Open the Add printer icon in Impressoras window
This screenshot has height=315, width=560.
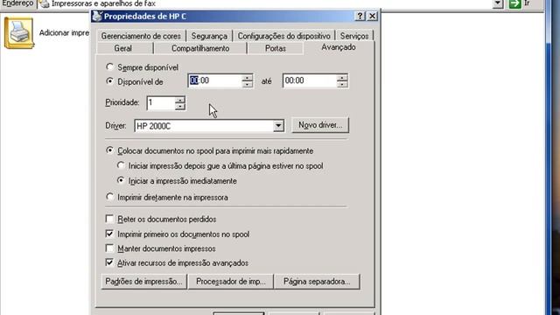(19, 33)
